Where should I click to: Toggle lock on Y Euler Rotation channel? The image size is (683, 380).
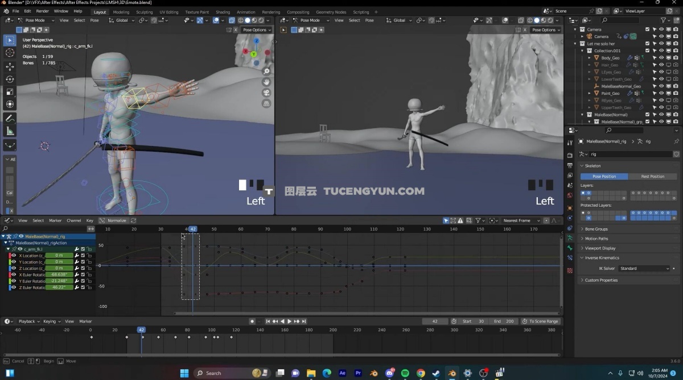(89, 281)
